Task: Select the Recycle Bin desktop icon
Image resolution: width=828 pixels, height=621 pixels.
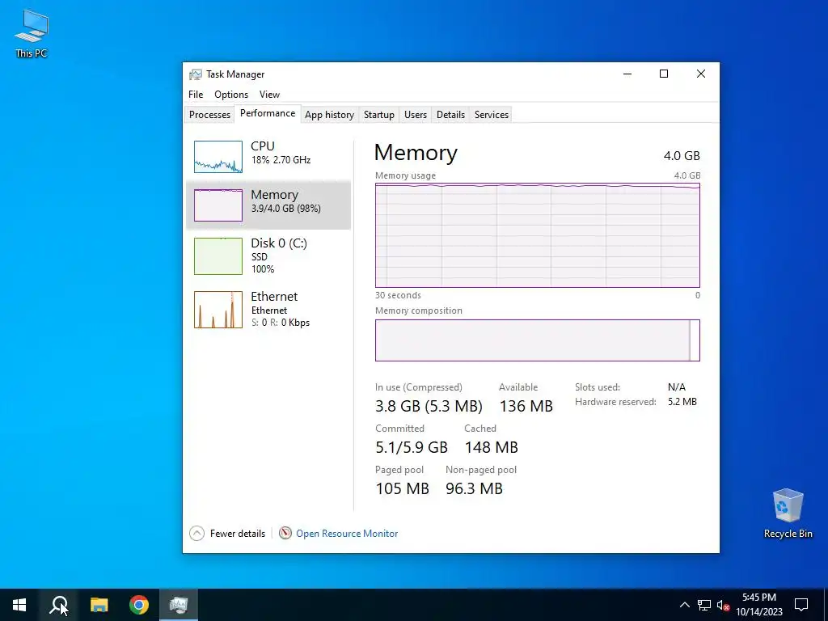Action: 788,513
